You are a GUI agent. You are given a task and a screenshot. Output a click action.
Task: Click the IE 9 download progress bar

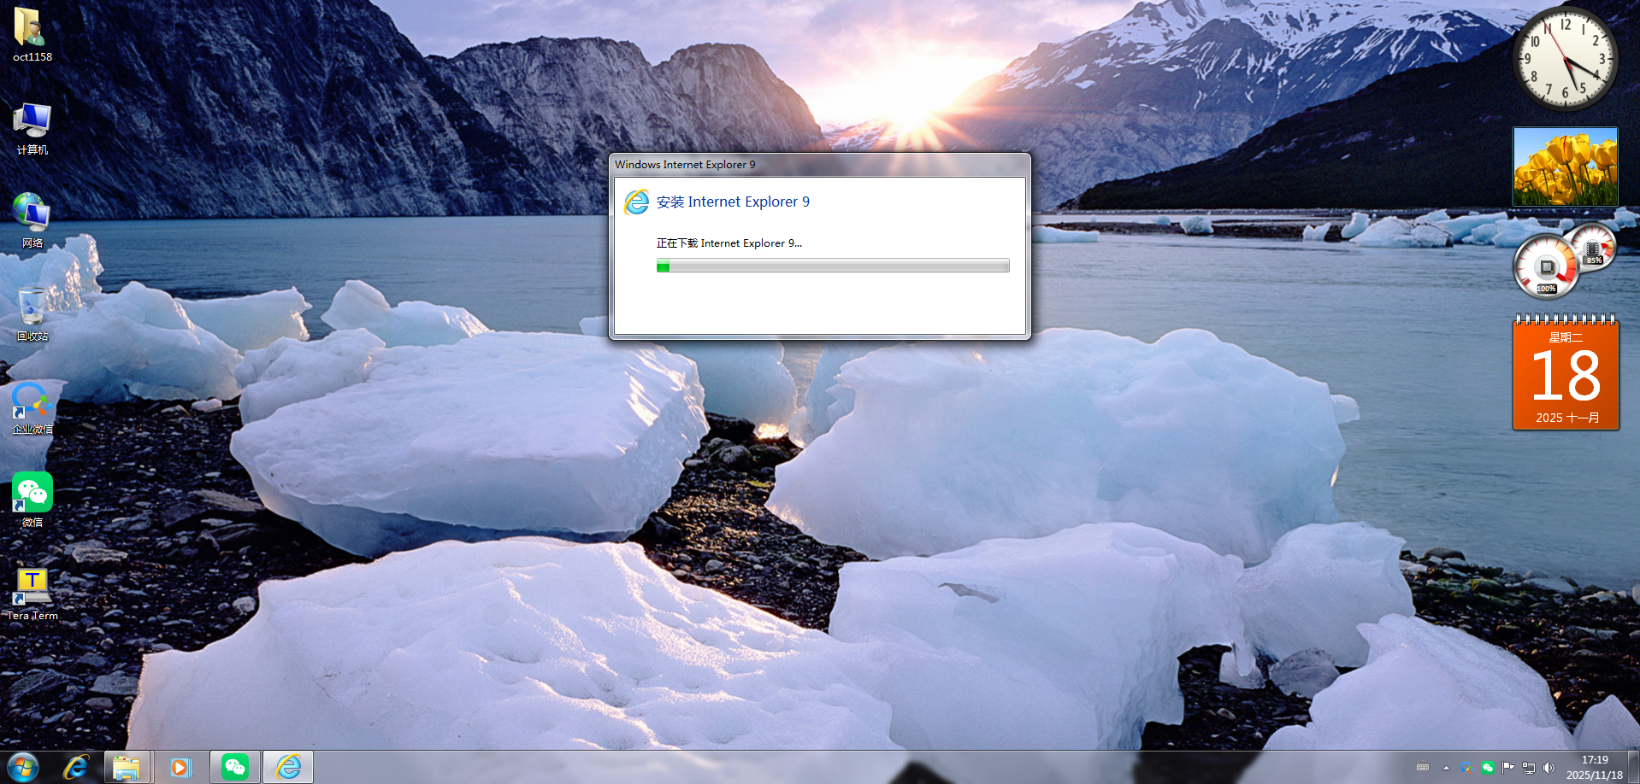point(832,266)
